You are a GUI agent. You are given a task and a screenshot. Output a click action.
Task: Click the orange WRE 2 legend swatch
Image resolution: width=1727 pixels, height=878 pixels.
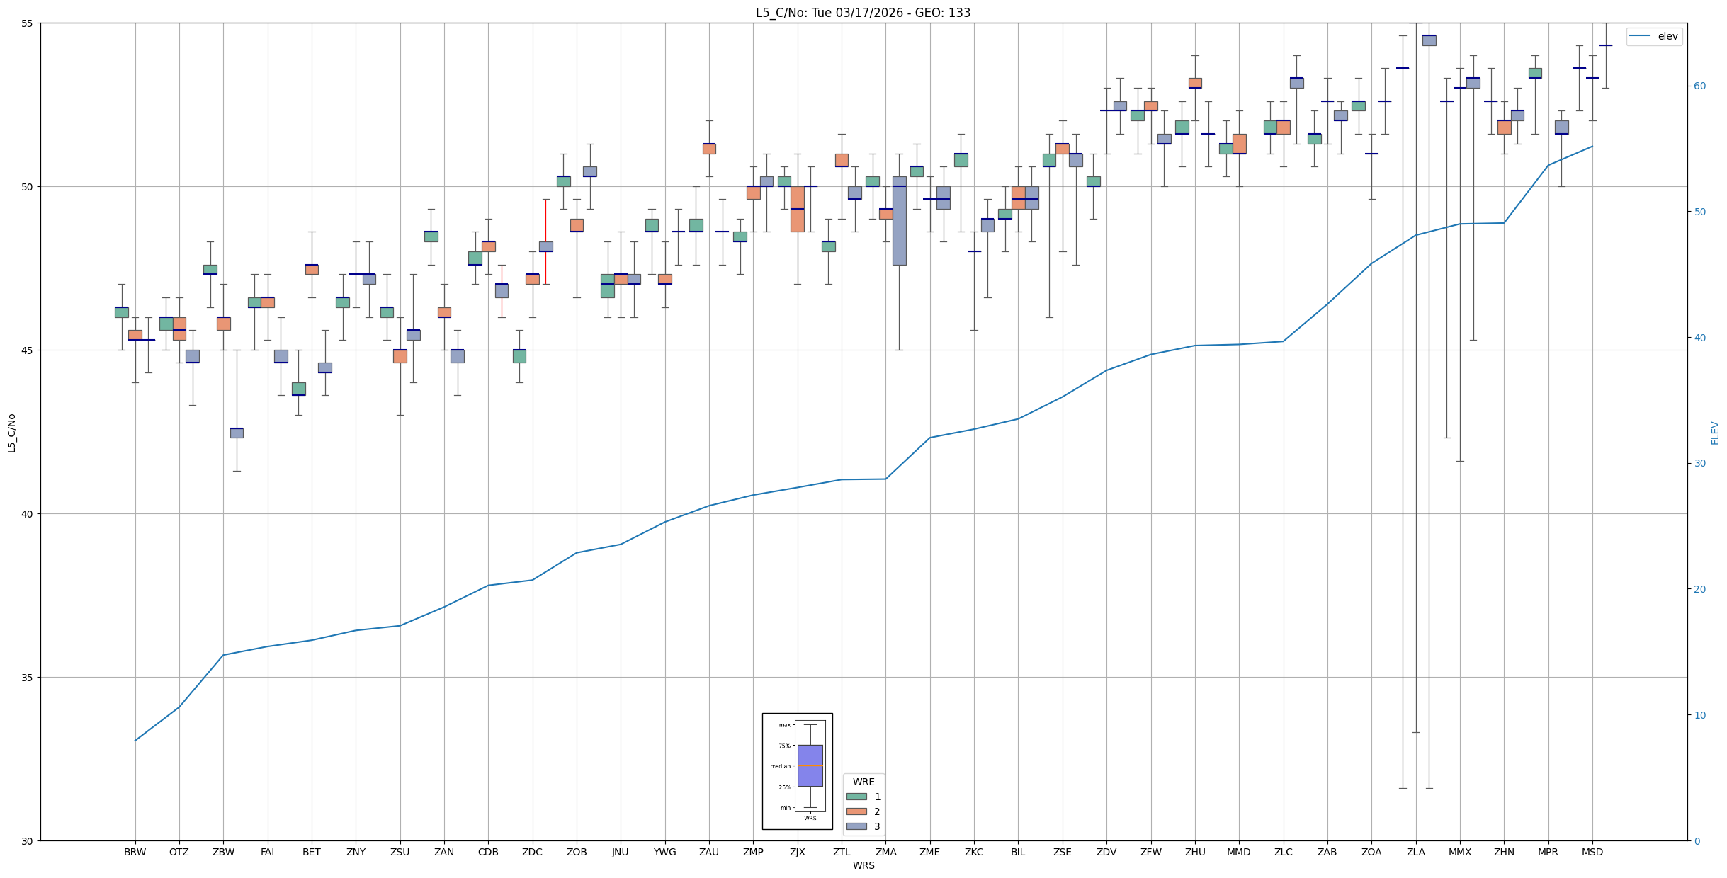coord(856,811)
